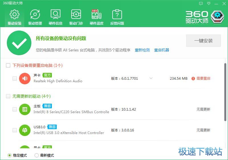Viewport: 228px width, 160px height.
Task: Click version text 3.0.0.16
Action: pos(128,130)
